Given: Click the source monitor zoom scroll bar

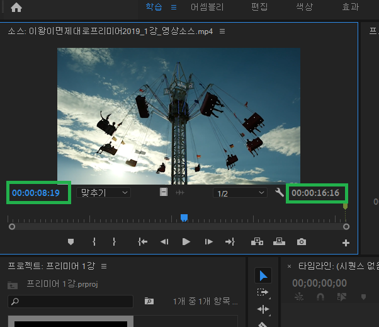Looking at the screenshot, I should click(179, 227).
